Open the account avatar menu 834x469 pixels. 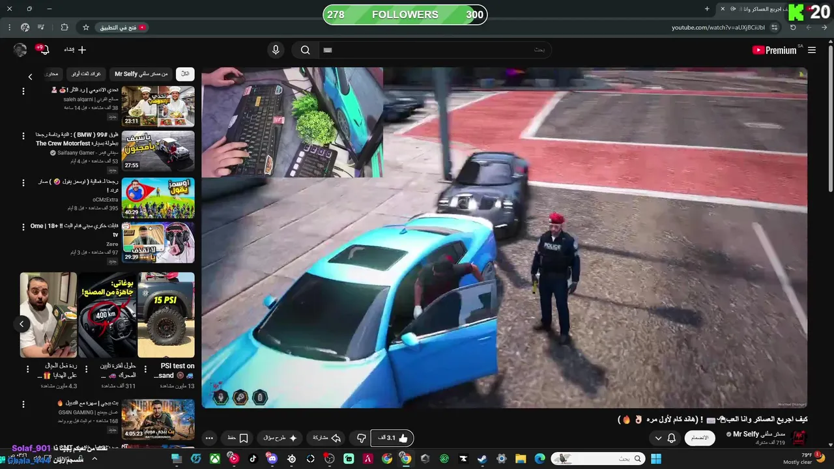click(x=20, y=50)
